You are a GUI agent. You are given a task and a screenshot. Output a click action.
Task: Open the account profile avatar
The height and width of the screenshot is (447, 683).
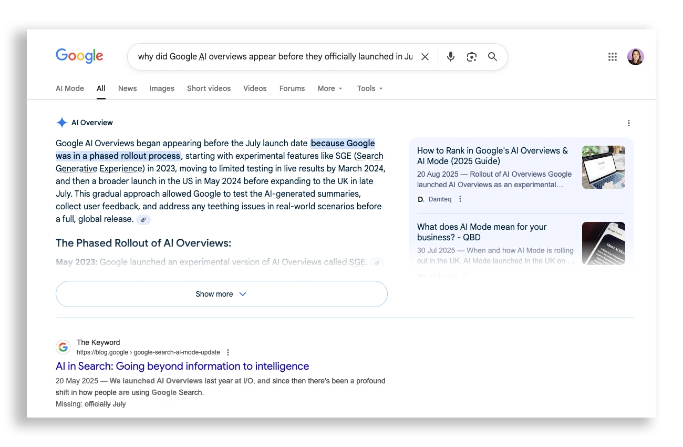[635, 57]
